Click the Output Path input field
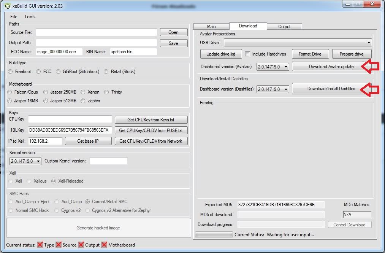Screen dimensions: 385x253 [97, 43]
